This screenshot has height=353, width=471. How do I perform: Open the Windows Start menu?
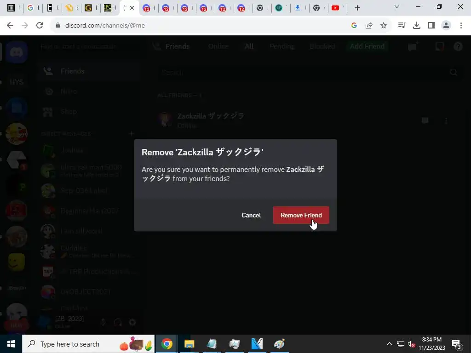[11, 344]
